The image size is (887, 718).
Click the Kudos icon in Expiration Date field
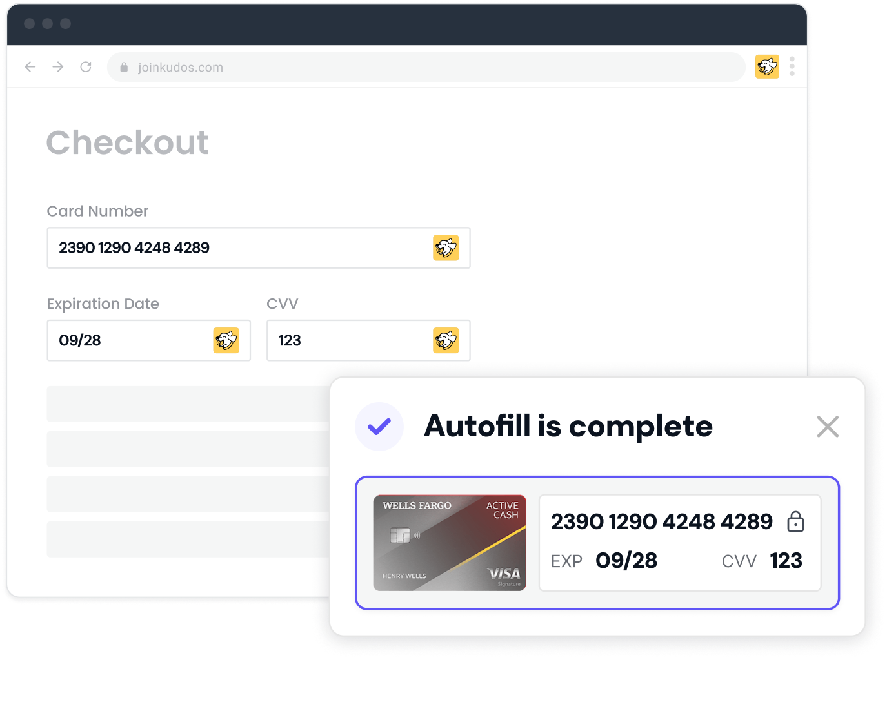(x=226, y=340)
